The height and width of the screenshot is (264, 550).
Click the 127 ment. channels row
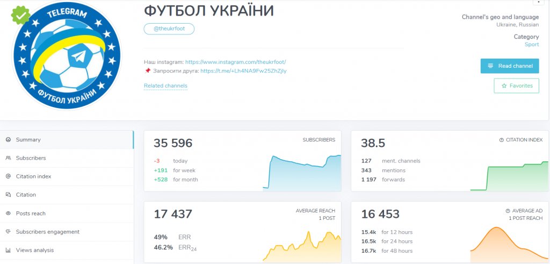pos(391,161)
